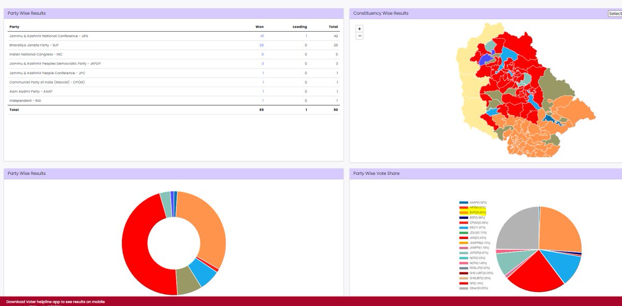Select Jammu & Kashmir Peoples Democratic Party name
Viewport: 622px width, 306px height.
pyautogui.click(x=54, y=64)
